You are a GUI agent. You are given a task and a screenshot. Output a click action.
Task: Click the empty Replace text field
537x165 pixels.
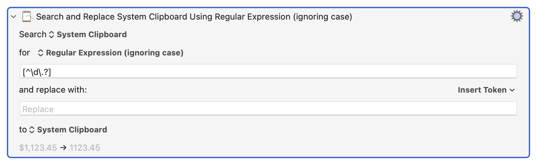coord(268,109)
